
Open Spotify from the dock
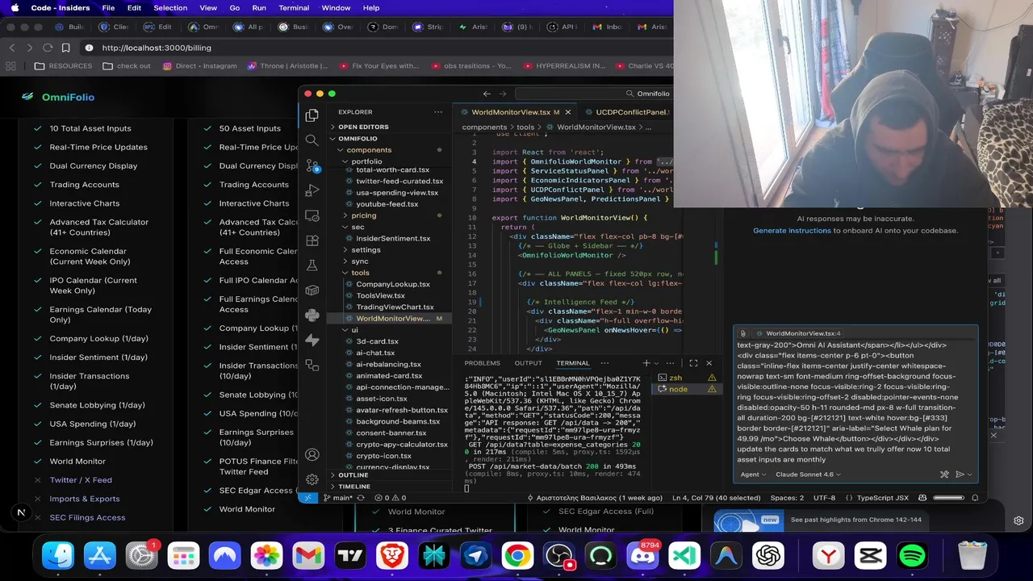912,555
